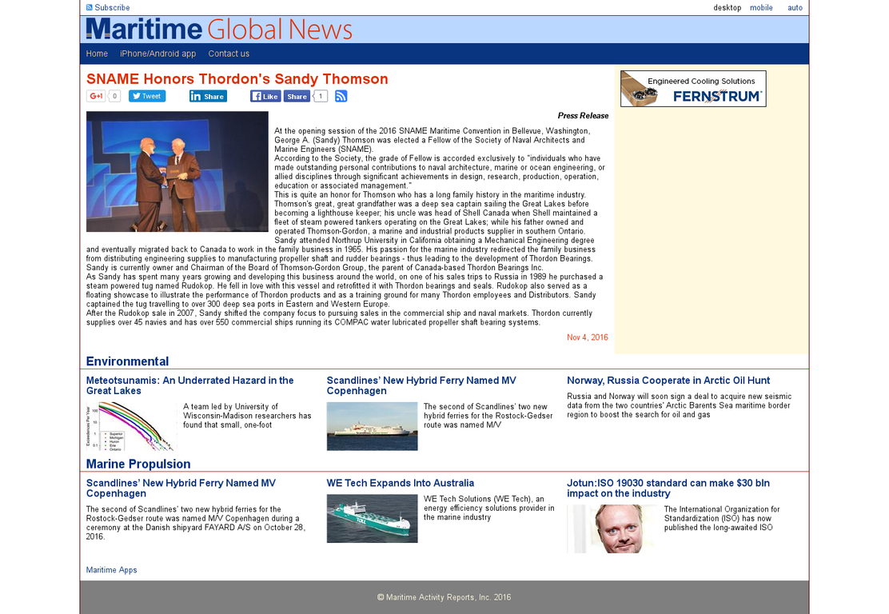The width and height of the screenshot is (889, 614).
Task: Open Norway, Russia Arctic Oil Hunt article
Action: [668, 381]
